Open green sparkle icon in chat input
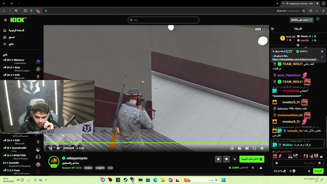This screenshot has height=184, width=327. click(x=277, y=163)
